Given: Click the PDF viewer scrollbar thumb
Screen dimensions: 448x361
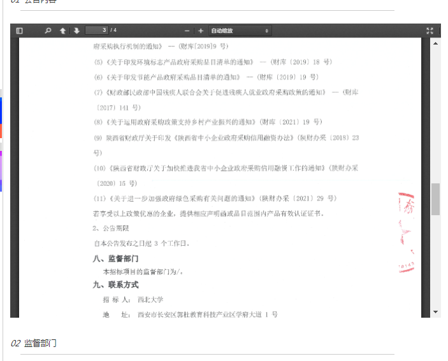Looking at the screenshot, I should [436, 199].
